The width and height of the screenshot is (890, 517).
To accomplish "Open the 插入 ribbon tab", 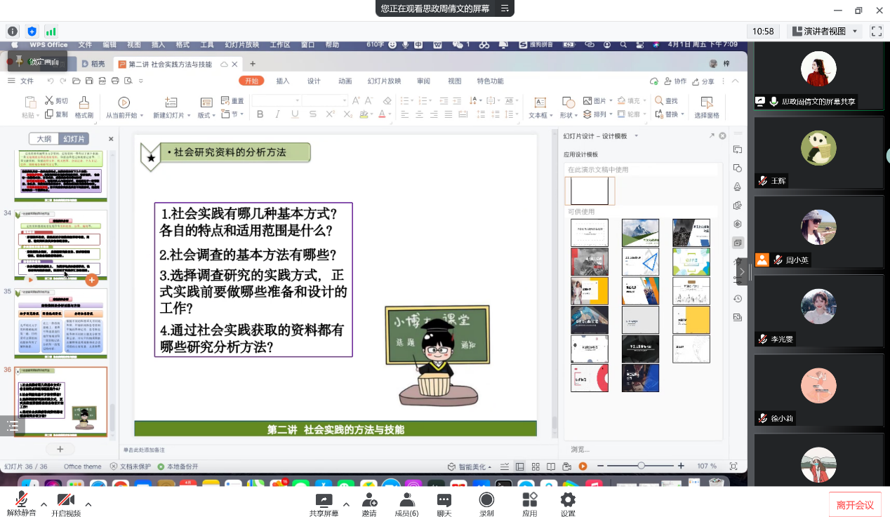I will click(283, 81).
